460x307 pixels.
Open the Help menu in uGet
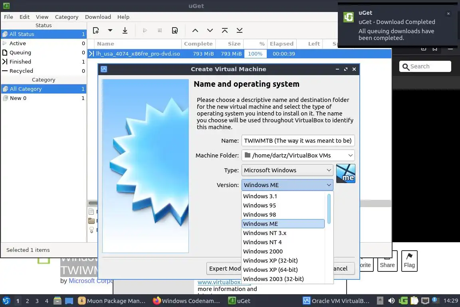click(x=123, y=17)
